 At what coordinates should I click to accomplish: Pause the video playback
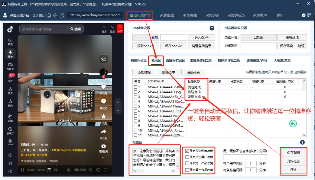22,170
